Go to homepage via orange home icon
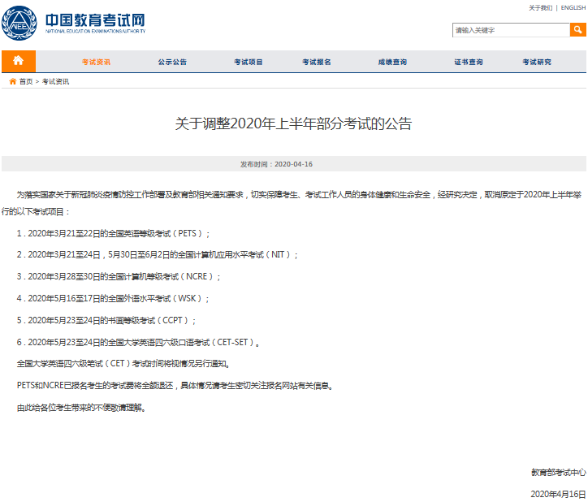This screenshot has width=588, height=502. (x=18, y=61)
